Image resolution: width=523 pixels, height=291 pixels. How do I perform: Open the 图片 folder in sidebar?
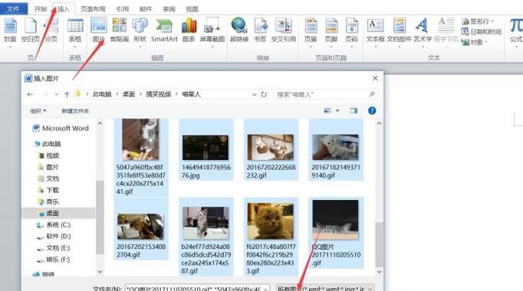[x=49, y=167]
